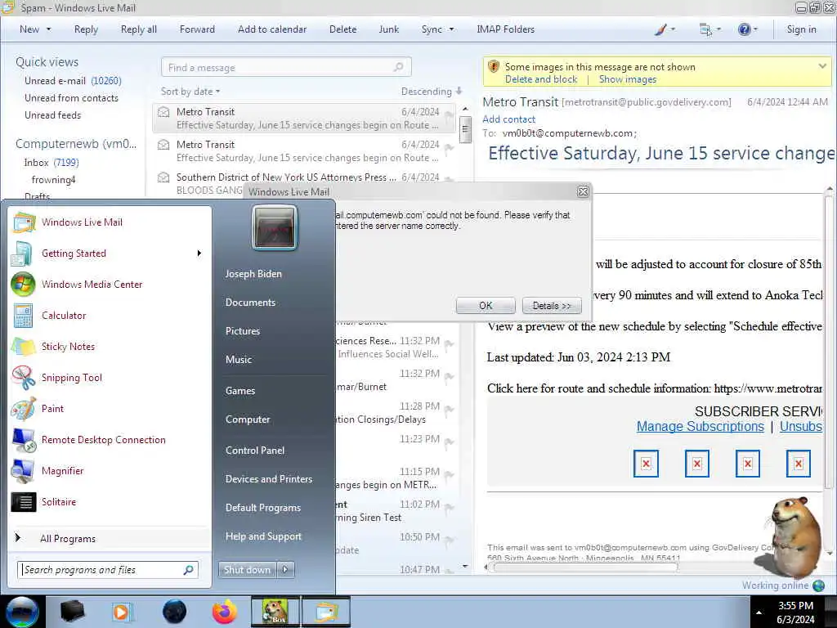Click message list vertical scrollbar thumb
Image resolution: width=837 pixels, height=628 pixels.
tap(465, 130)
